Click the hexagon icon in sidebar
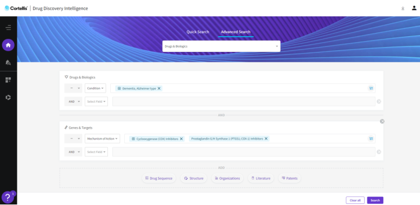The height and width of the screenshot is (205, 420). point(8,97)
